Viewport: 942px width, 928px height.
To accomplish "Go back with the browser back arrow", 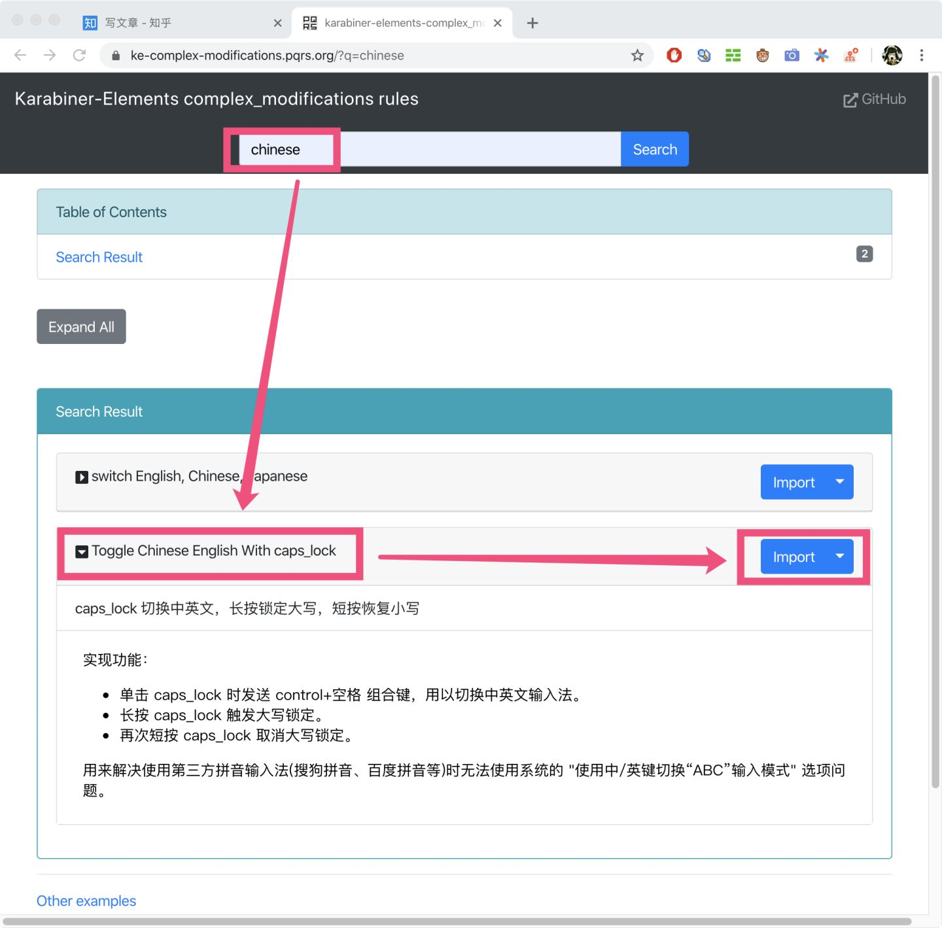I will (x=20, y=56).
